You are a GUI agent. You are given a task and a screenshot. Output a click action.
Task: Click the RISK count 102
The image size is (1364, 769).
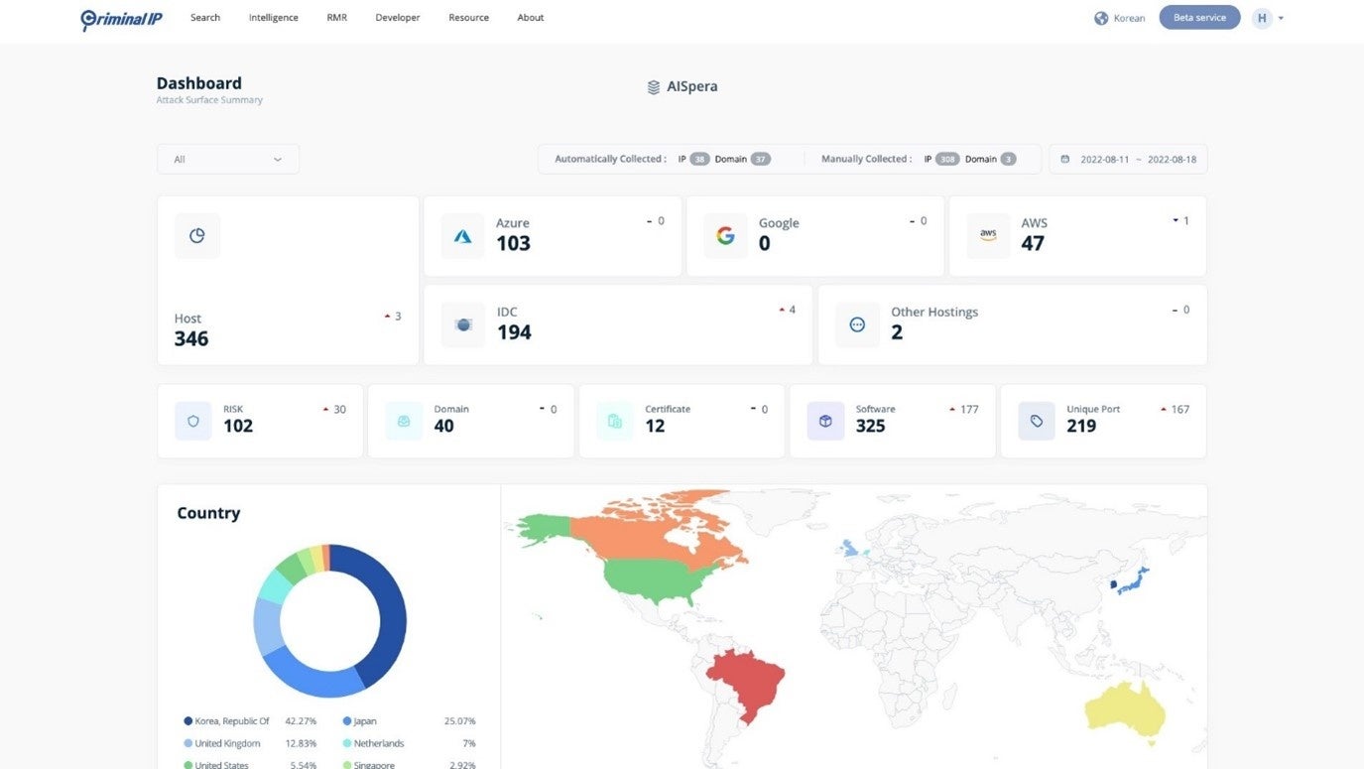[238, 427]
